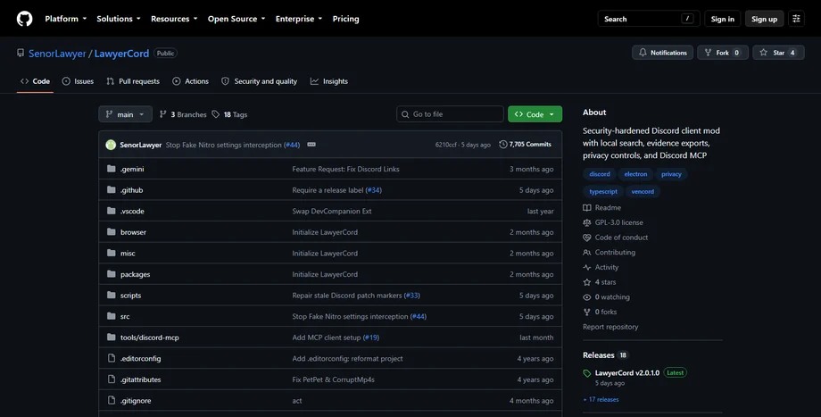Click the Sign in button
This screenshot has width=821, height=417.
(x=723, y=19)
